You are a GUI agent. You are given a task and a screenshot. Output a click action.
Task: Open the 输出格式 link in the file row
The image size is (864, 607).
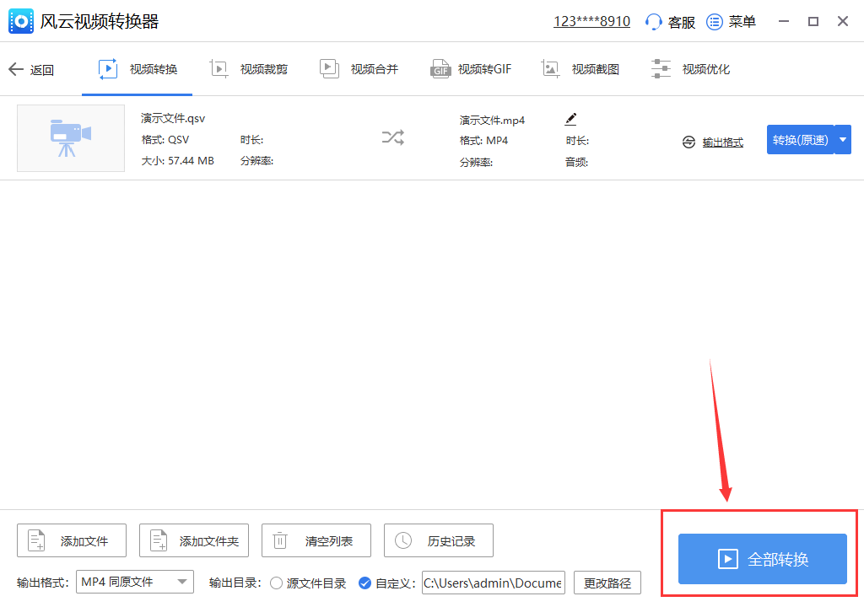pos(722,142)
